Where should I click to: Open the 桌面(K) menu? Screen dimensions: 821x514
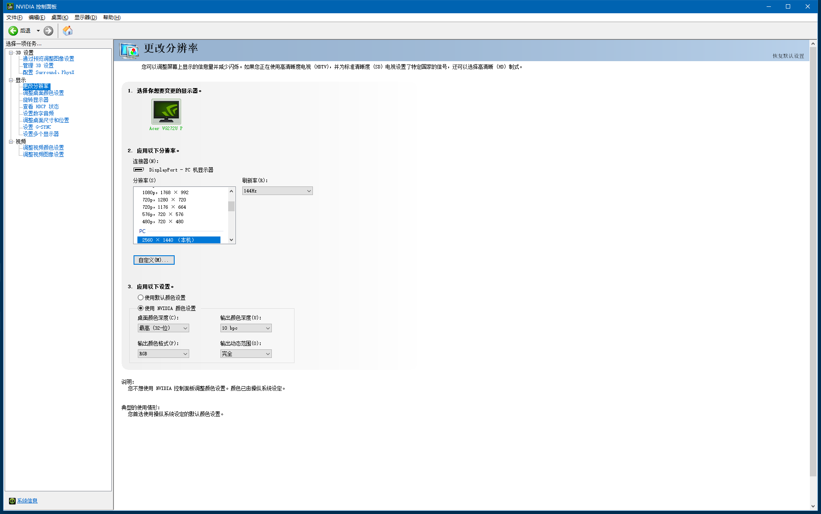59,18
